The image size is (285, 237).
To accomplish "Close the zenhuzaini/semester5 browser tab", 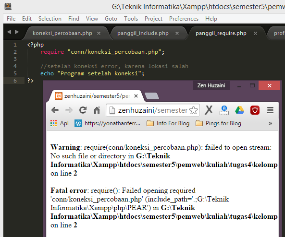I will coord(136,96).
